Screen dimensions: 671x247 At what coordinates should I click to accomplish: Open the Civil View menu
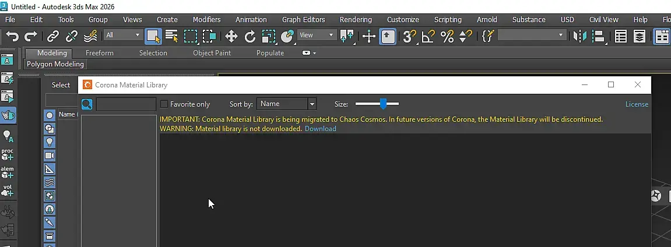(x=604, y=19)
